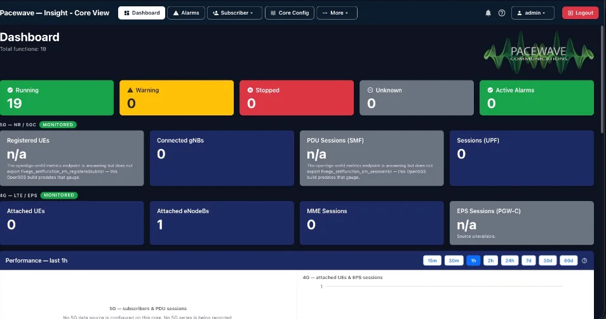
Task: Open the Connected gNBs card
Action: tap(222, 158)
